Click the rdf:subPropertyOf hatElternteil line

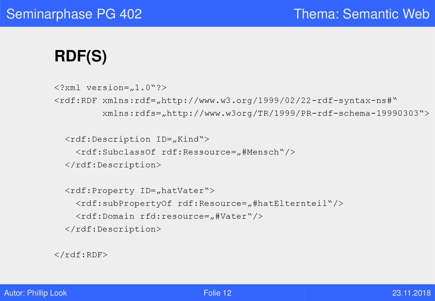coord(209,203)
